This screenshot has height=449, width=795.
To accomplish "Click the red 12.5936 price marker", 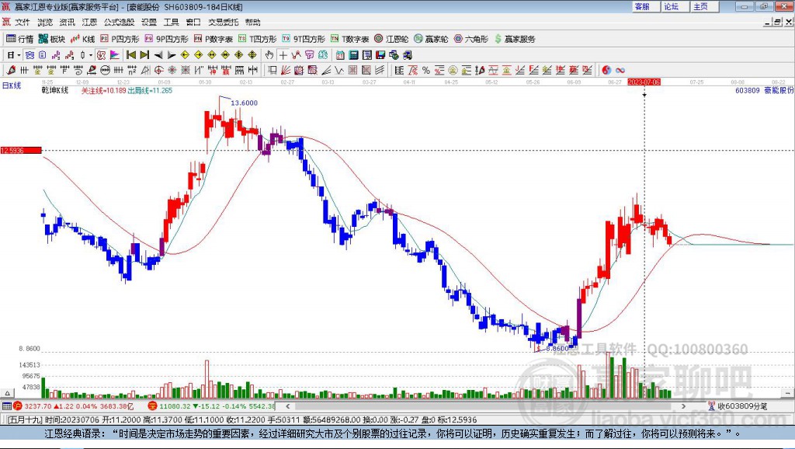I will 21,150.
